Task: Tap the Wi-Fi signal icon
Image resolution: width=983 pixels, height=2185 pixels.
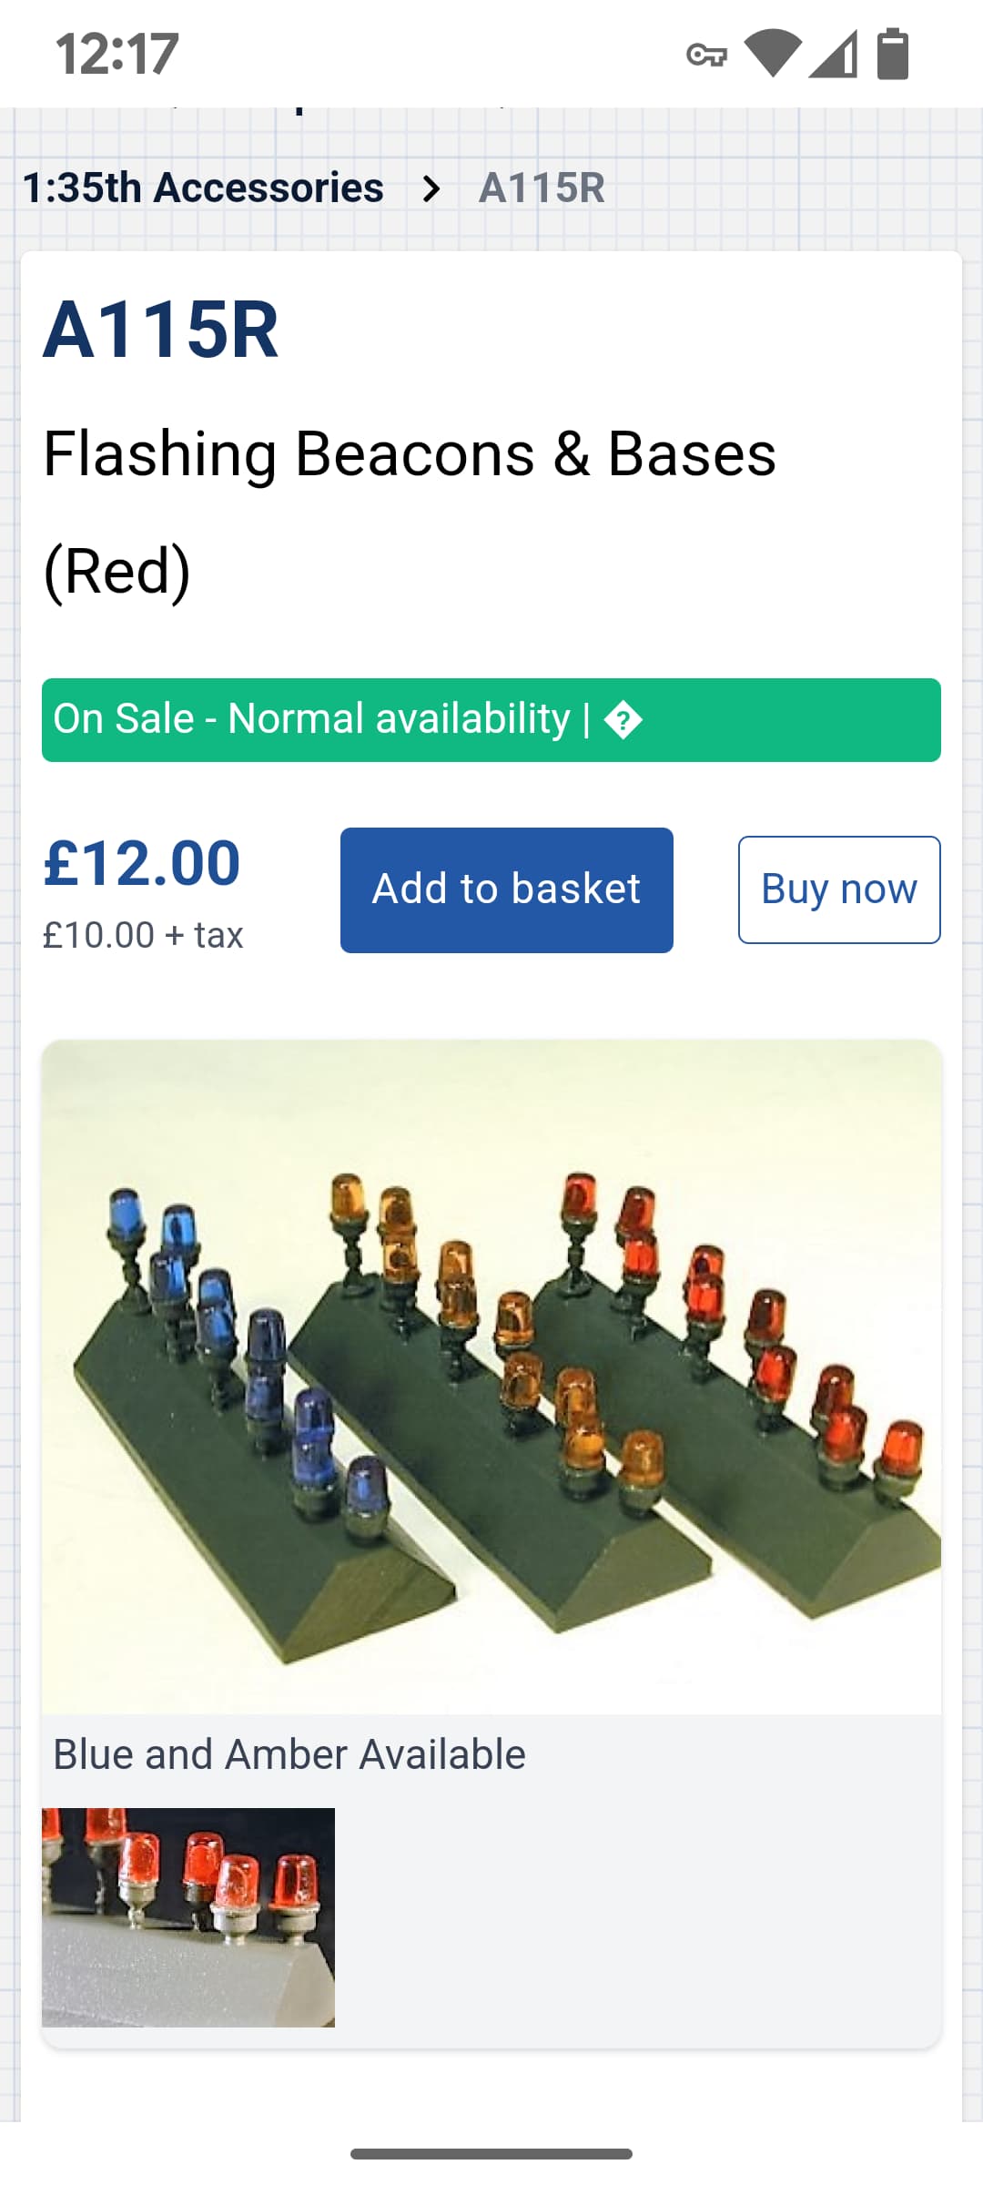Action: pyautogui.click(x=773, y=53)
